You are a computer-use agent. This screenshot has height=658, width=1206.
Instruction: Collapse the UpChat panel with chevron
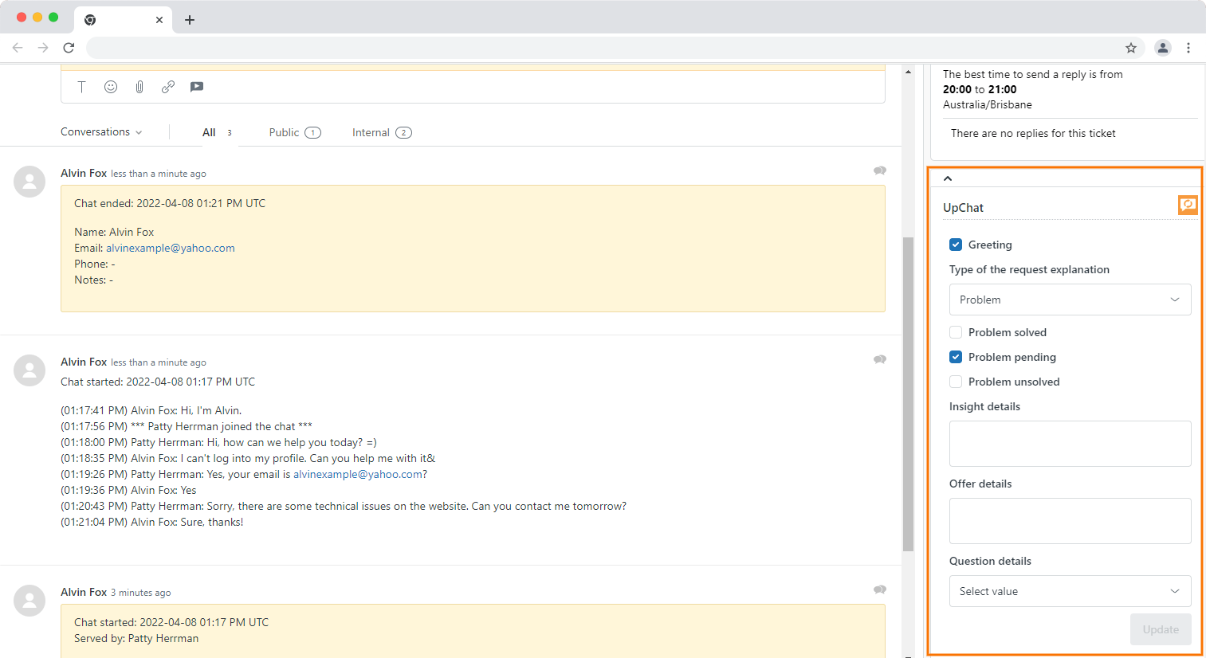[948, 178]
